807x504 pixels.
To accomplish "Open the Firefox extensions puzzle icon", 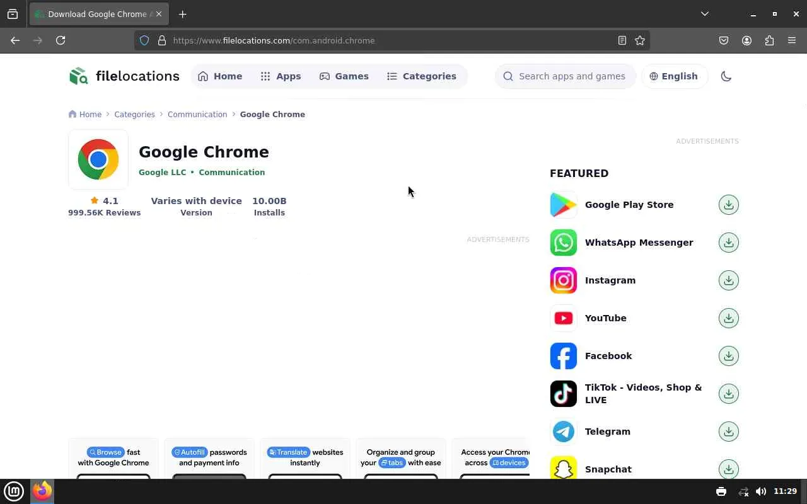I will 769,40.
